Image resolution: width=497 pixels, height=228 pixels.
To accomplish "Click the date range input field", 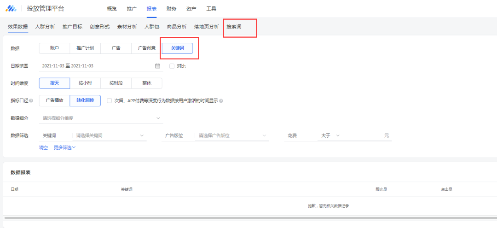I will point(101,66).
